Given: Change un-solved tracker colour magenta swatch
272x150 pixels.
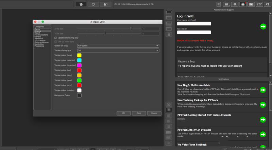Looking at the screenshot, I should (x=79, y=65).
